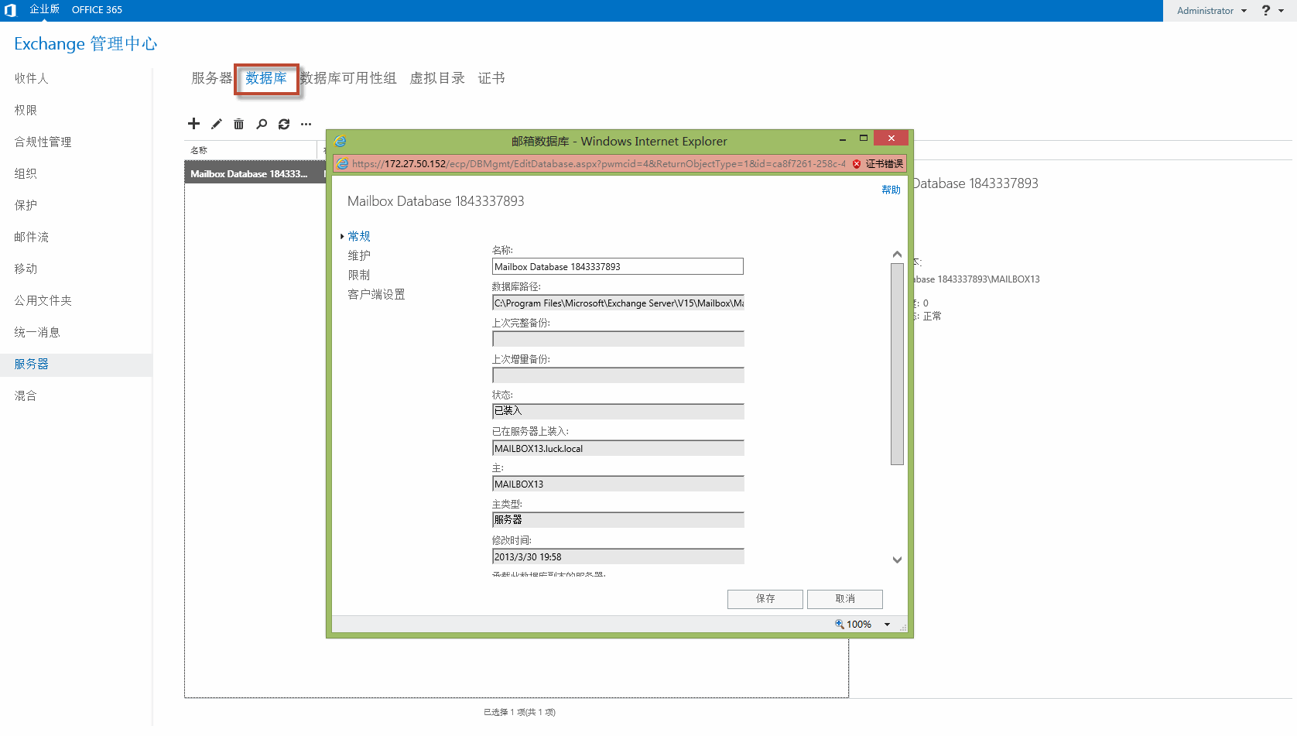Viewport: 1297px width, 736px height.
Task: Click the 名称 input field
Action: coord(618,266)
